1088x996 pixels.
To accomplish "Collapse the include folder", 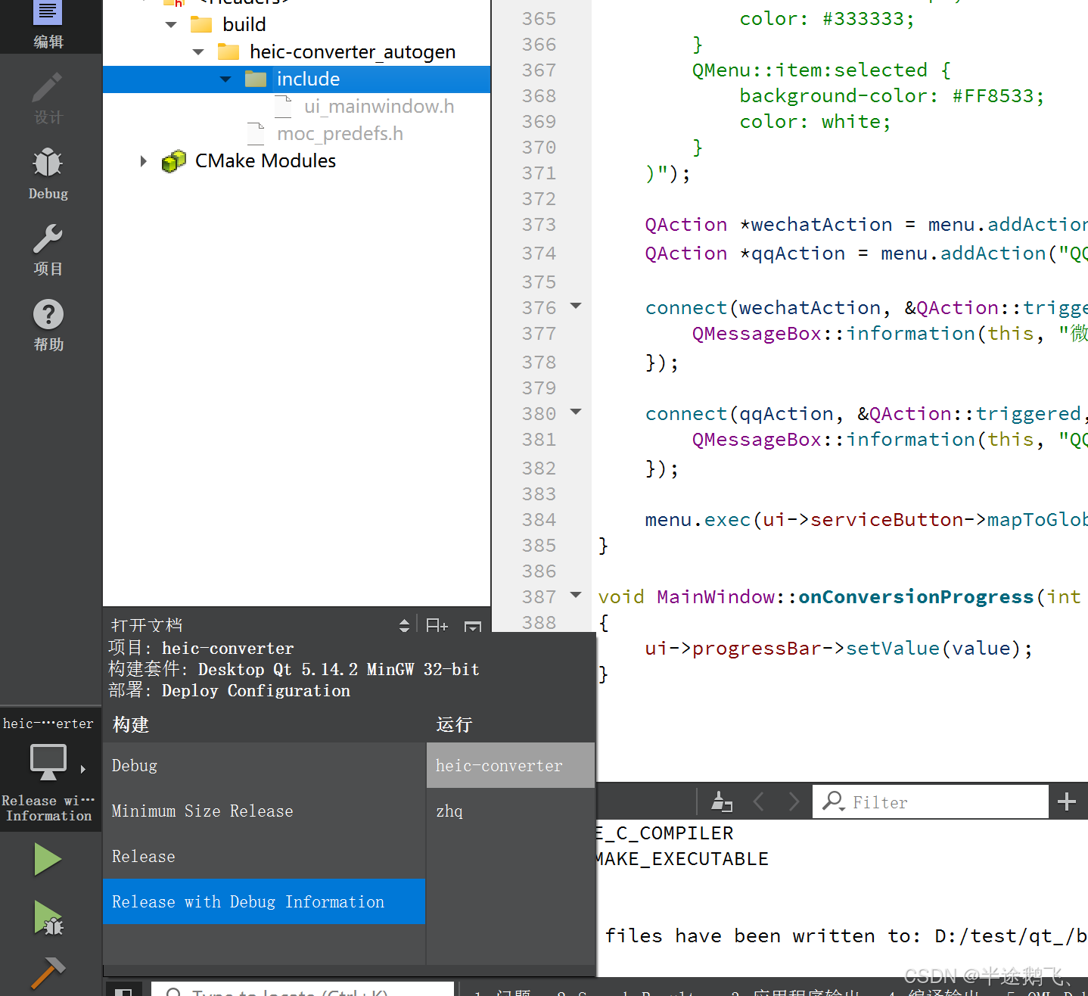I will click(x=225, y=79).
